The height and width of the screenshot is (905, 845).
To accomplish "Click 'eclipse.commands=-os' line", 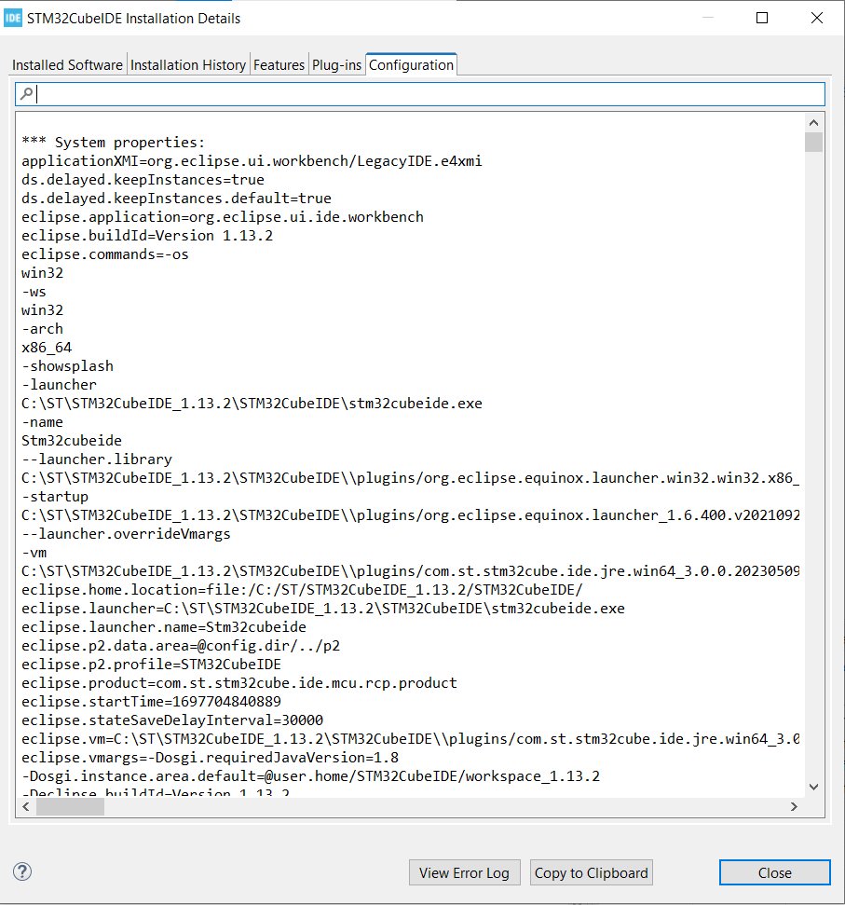I will coord(105,254).
